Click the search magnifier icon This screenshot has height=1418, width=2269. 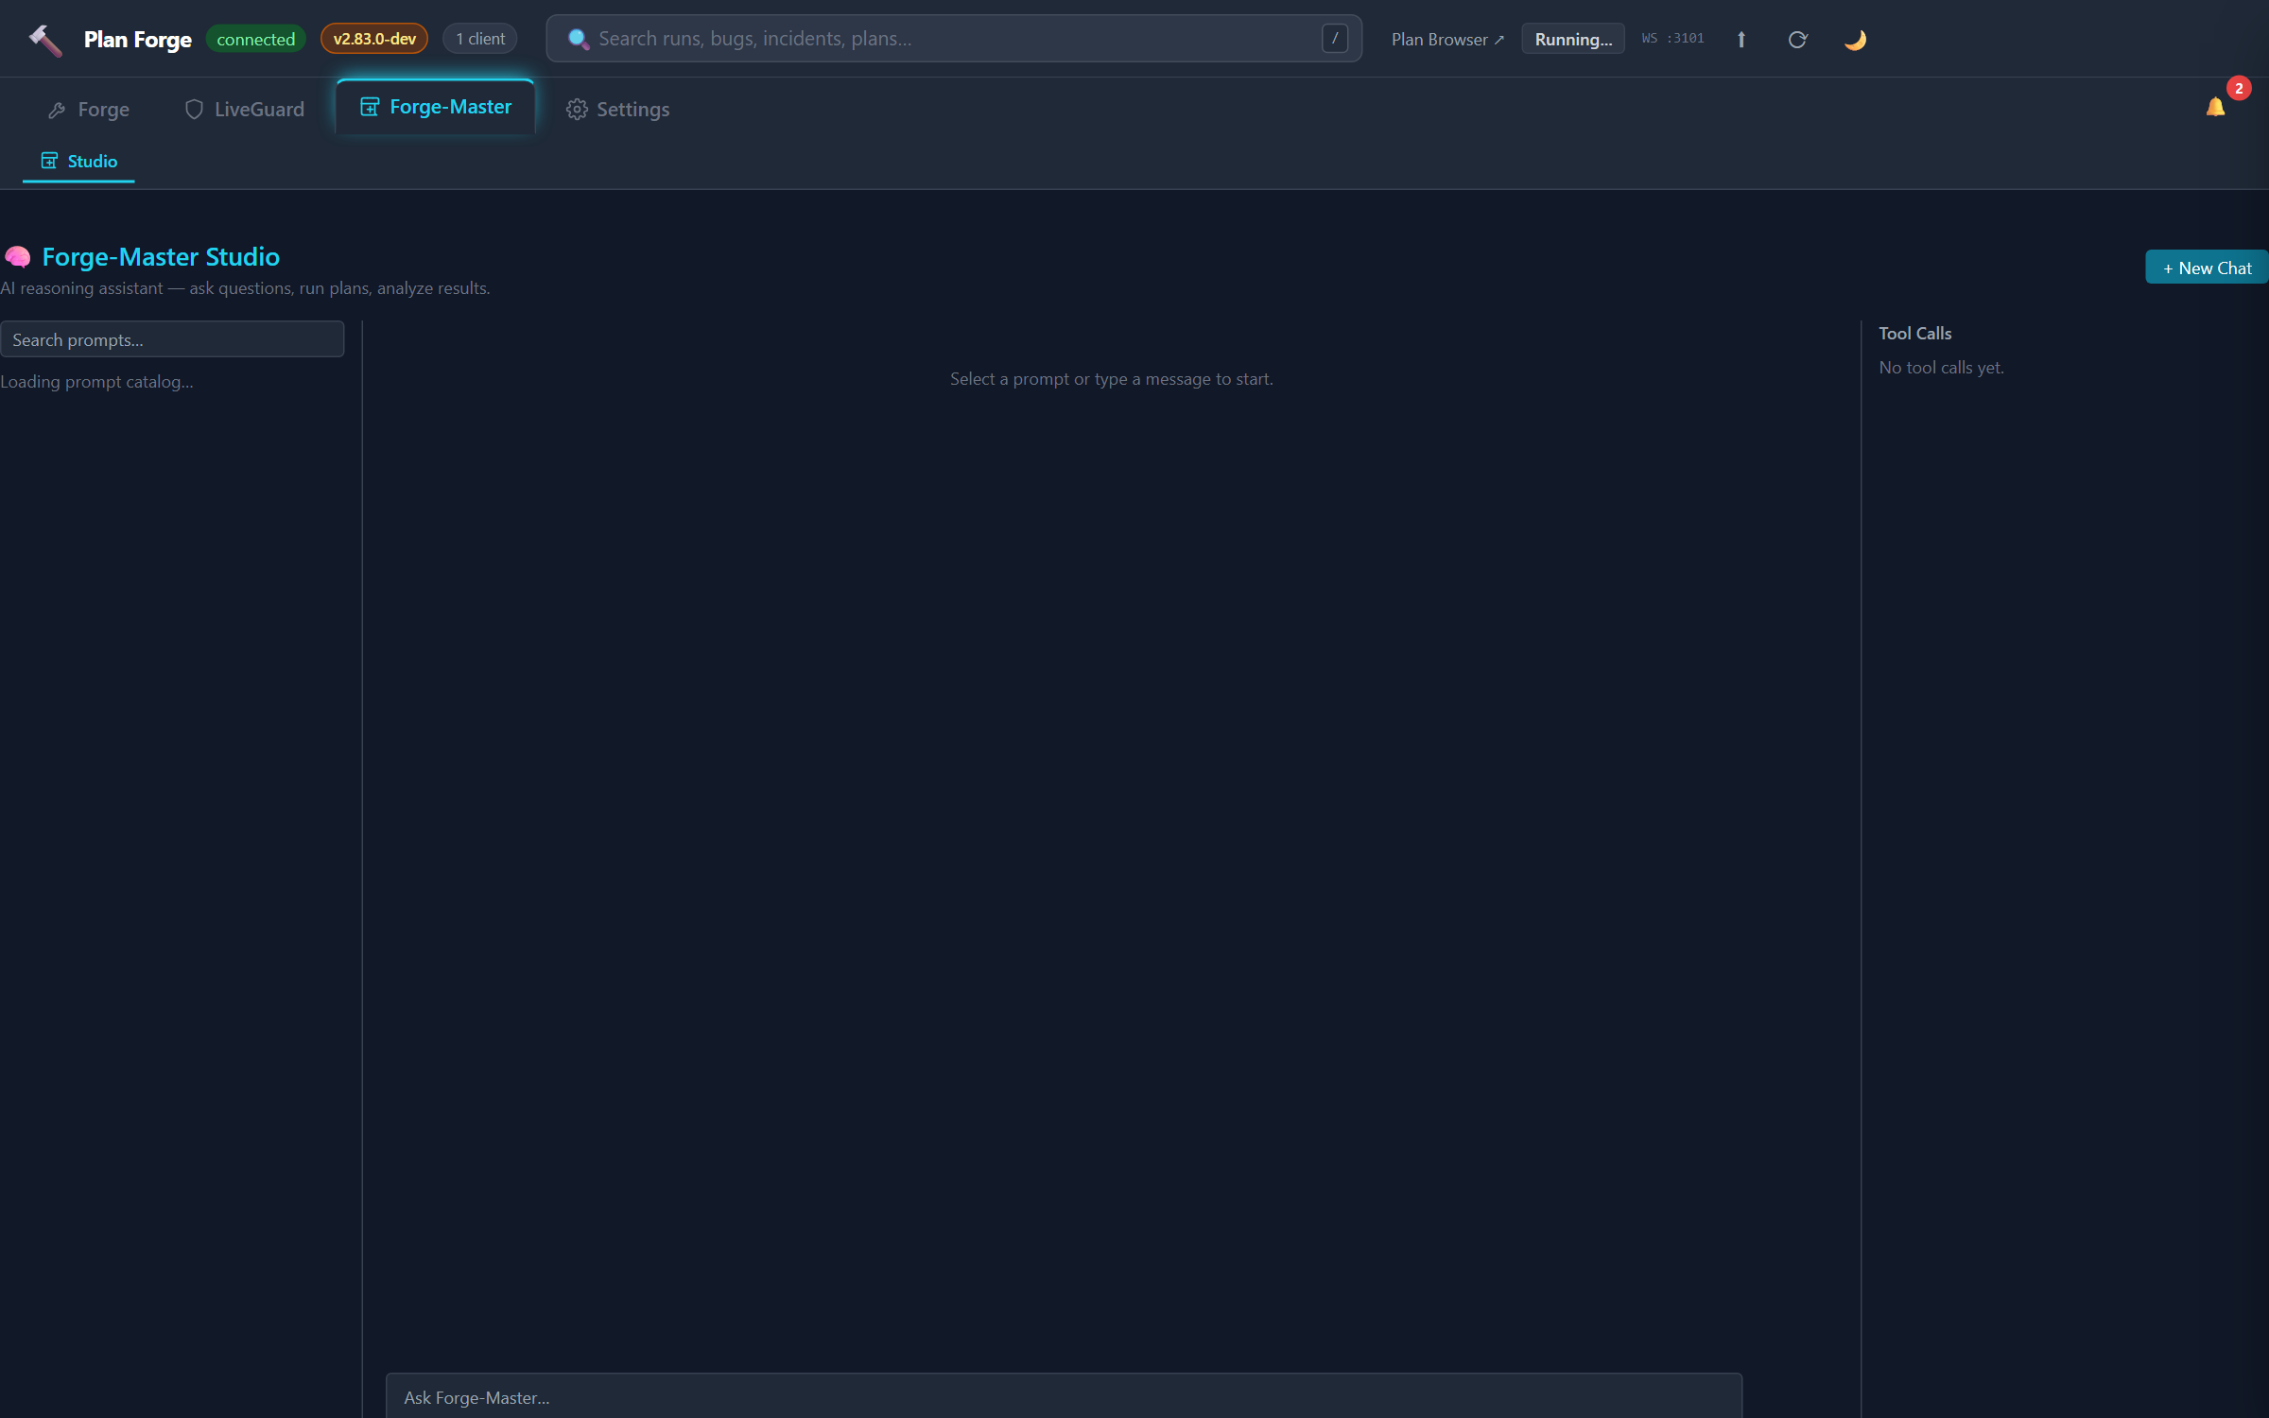[578, 39]
